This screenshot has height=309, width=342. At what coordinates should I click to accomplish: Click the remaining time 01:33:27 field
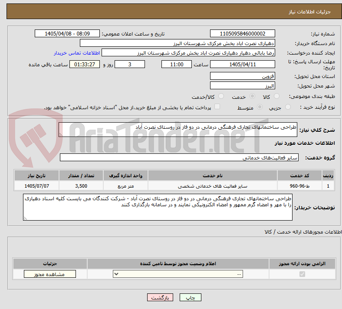point(85,64)
